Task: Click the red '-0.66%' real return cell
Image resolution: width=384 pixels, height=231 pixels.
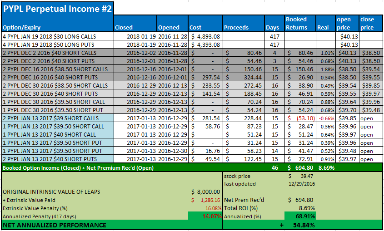Action: (325, 118)
